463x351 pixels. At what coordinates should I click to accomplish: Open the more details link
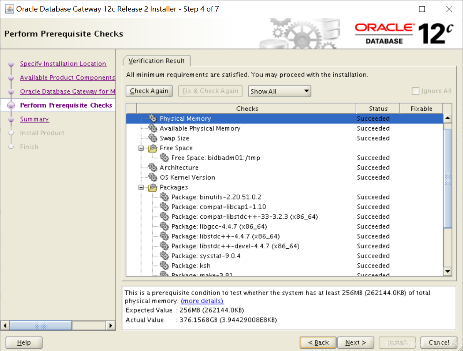tap(202, 301)
